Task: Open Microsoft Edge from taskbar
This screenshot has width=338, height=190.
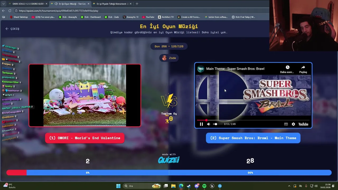Action: [181, 186]
